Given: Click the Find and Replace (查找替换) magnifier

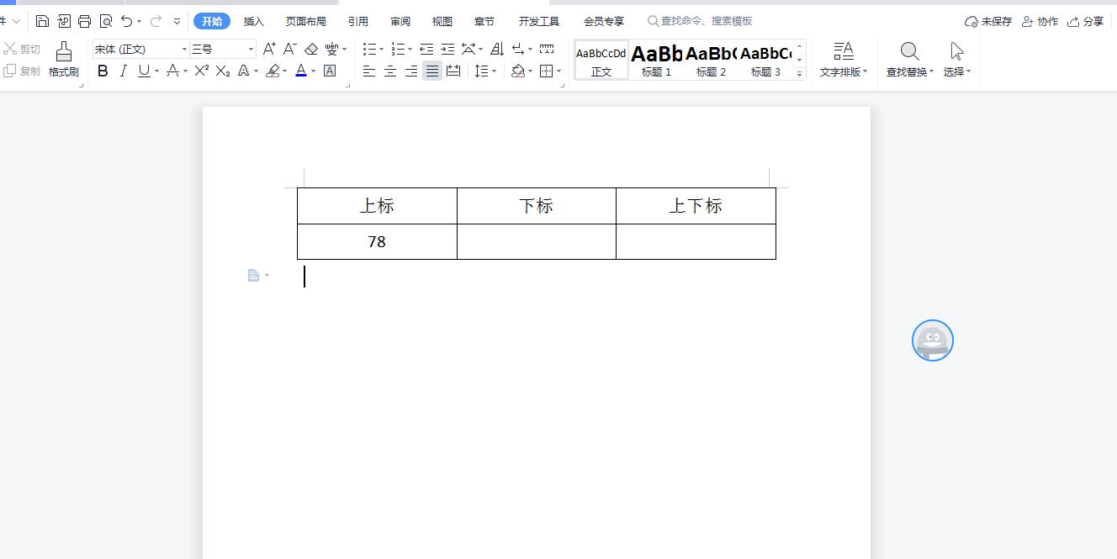Looking at the screenshot, I should click(x=909, y=60).
